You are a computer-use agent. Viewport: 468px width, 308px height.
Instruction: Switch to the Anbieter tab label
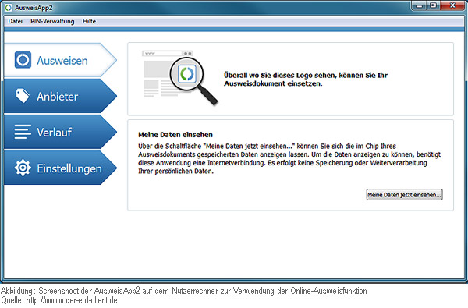click(x=57, y=97)
